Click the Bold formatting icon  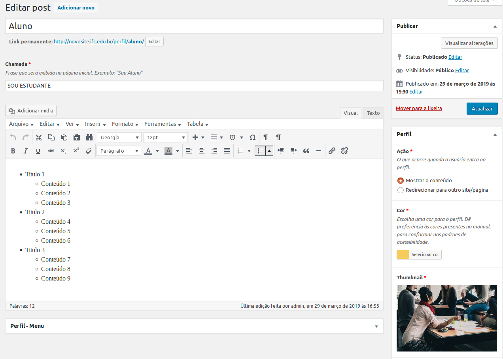(13, 151)
